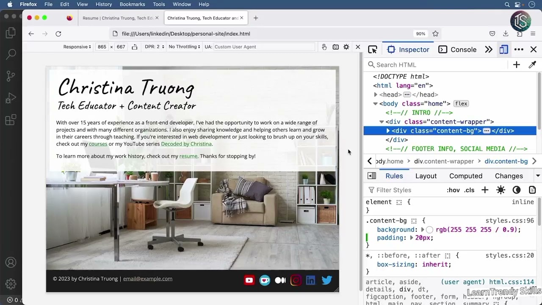The height and width of the screenshot is (305, 542).
Task: Click the LinkedIn icon in the footer
Action: 311,280
